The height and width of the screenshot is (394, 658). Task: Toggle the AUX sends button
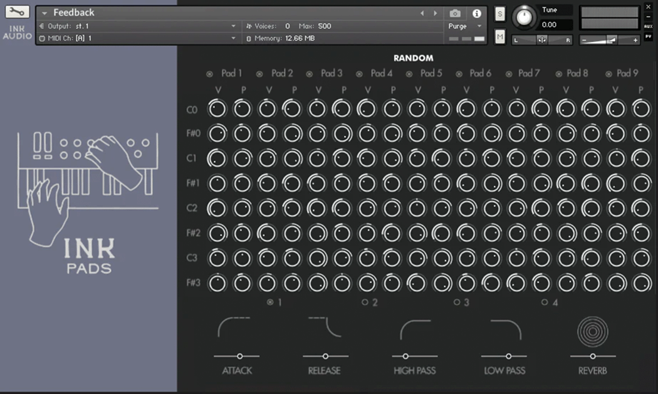pos(649,26)
